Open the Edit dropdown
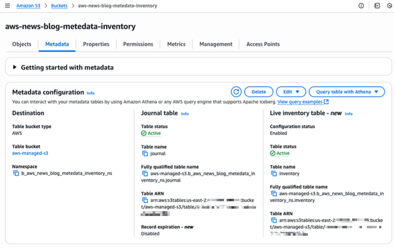The width and height of the screenshot is (394, 248). click(291, 92)
